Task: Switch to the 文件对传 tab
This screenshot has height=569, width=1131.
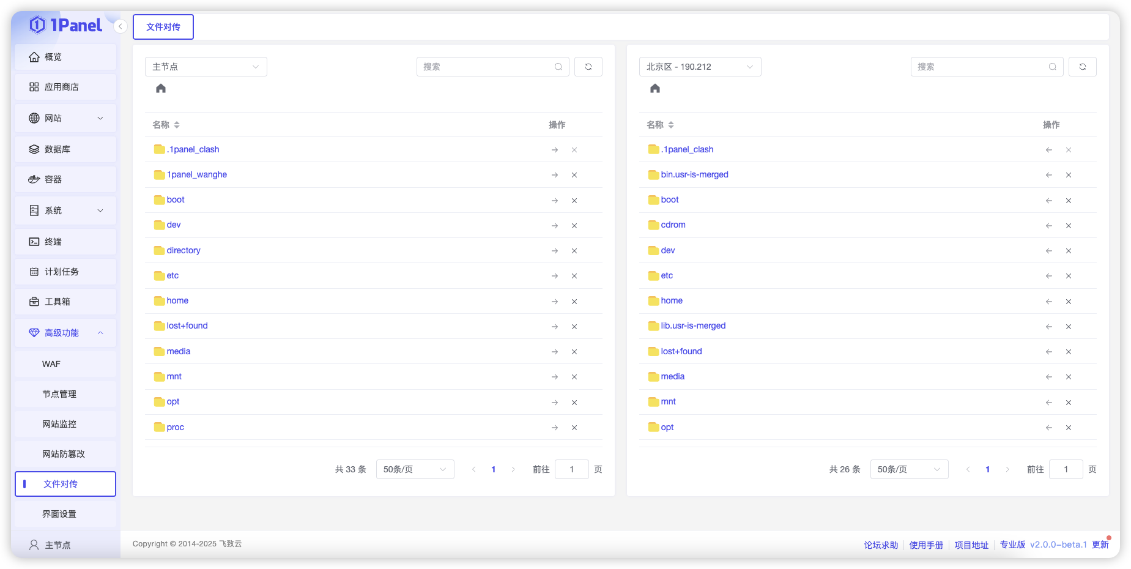Action: 163,26
